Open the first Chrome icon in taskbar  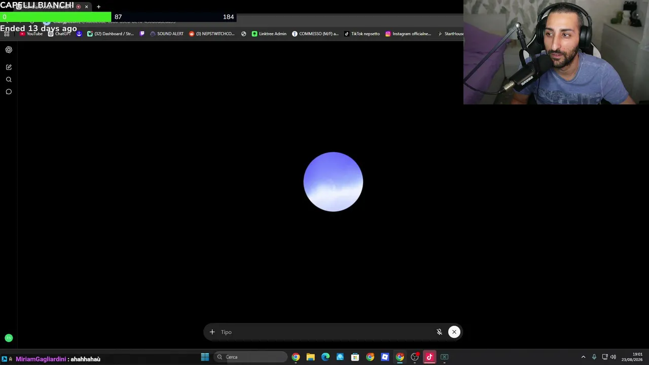click(x=296, y=357)
